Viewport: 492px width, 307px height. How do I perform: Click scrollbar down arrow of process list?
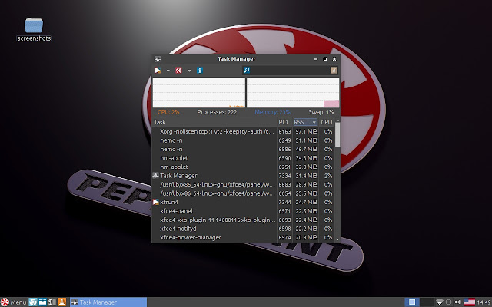click(x=337, y=239)
